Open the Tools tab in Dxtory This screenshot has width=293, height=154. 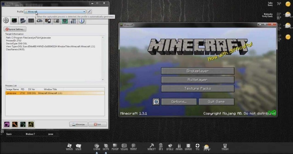click(73, 20)
